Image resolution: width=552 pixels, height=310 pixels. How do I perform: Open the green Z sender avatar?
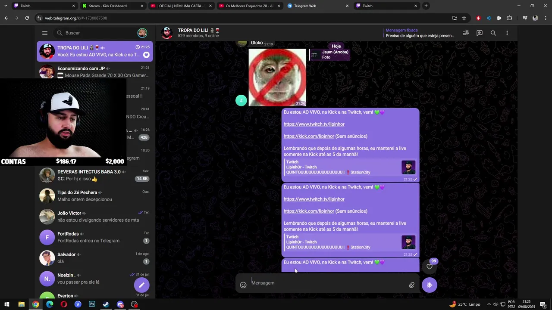click(241, 100)
